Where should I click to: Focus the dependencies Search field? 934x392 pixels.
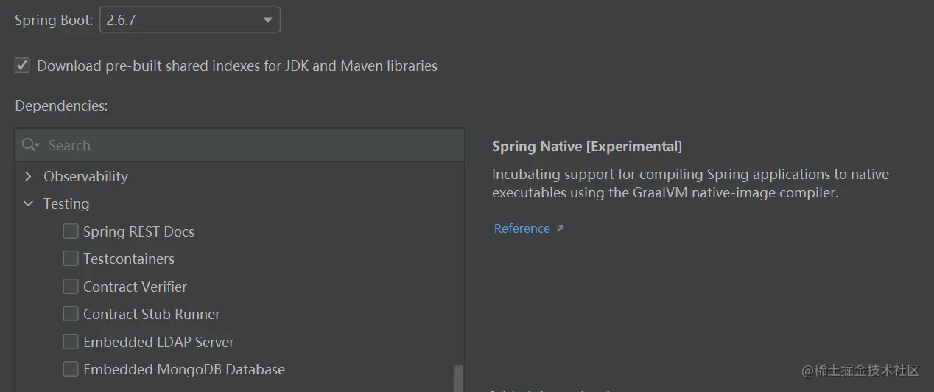tap(239, 145)
